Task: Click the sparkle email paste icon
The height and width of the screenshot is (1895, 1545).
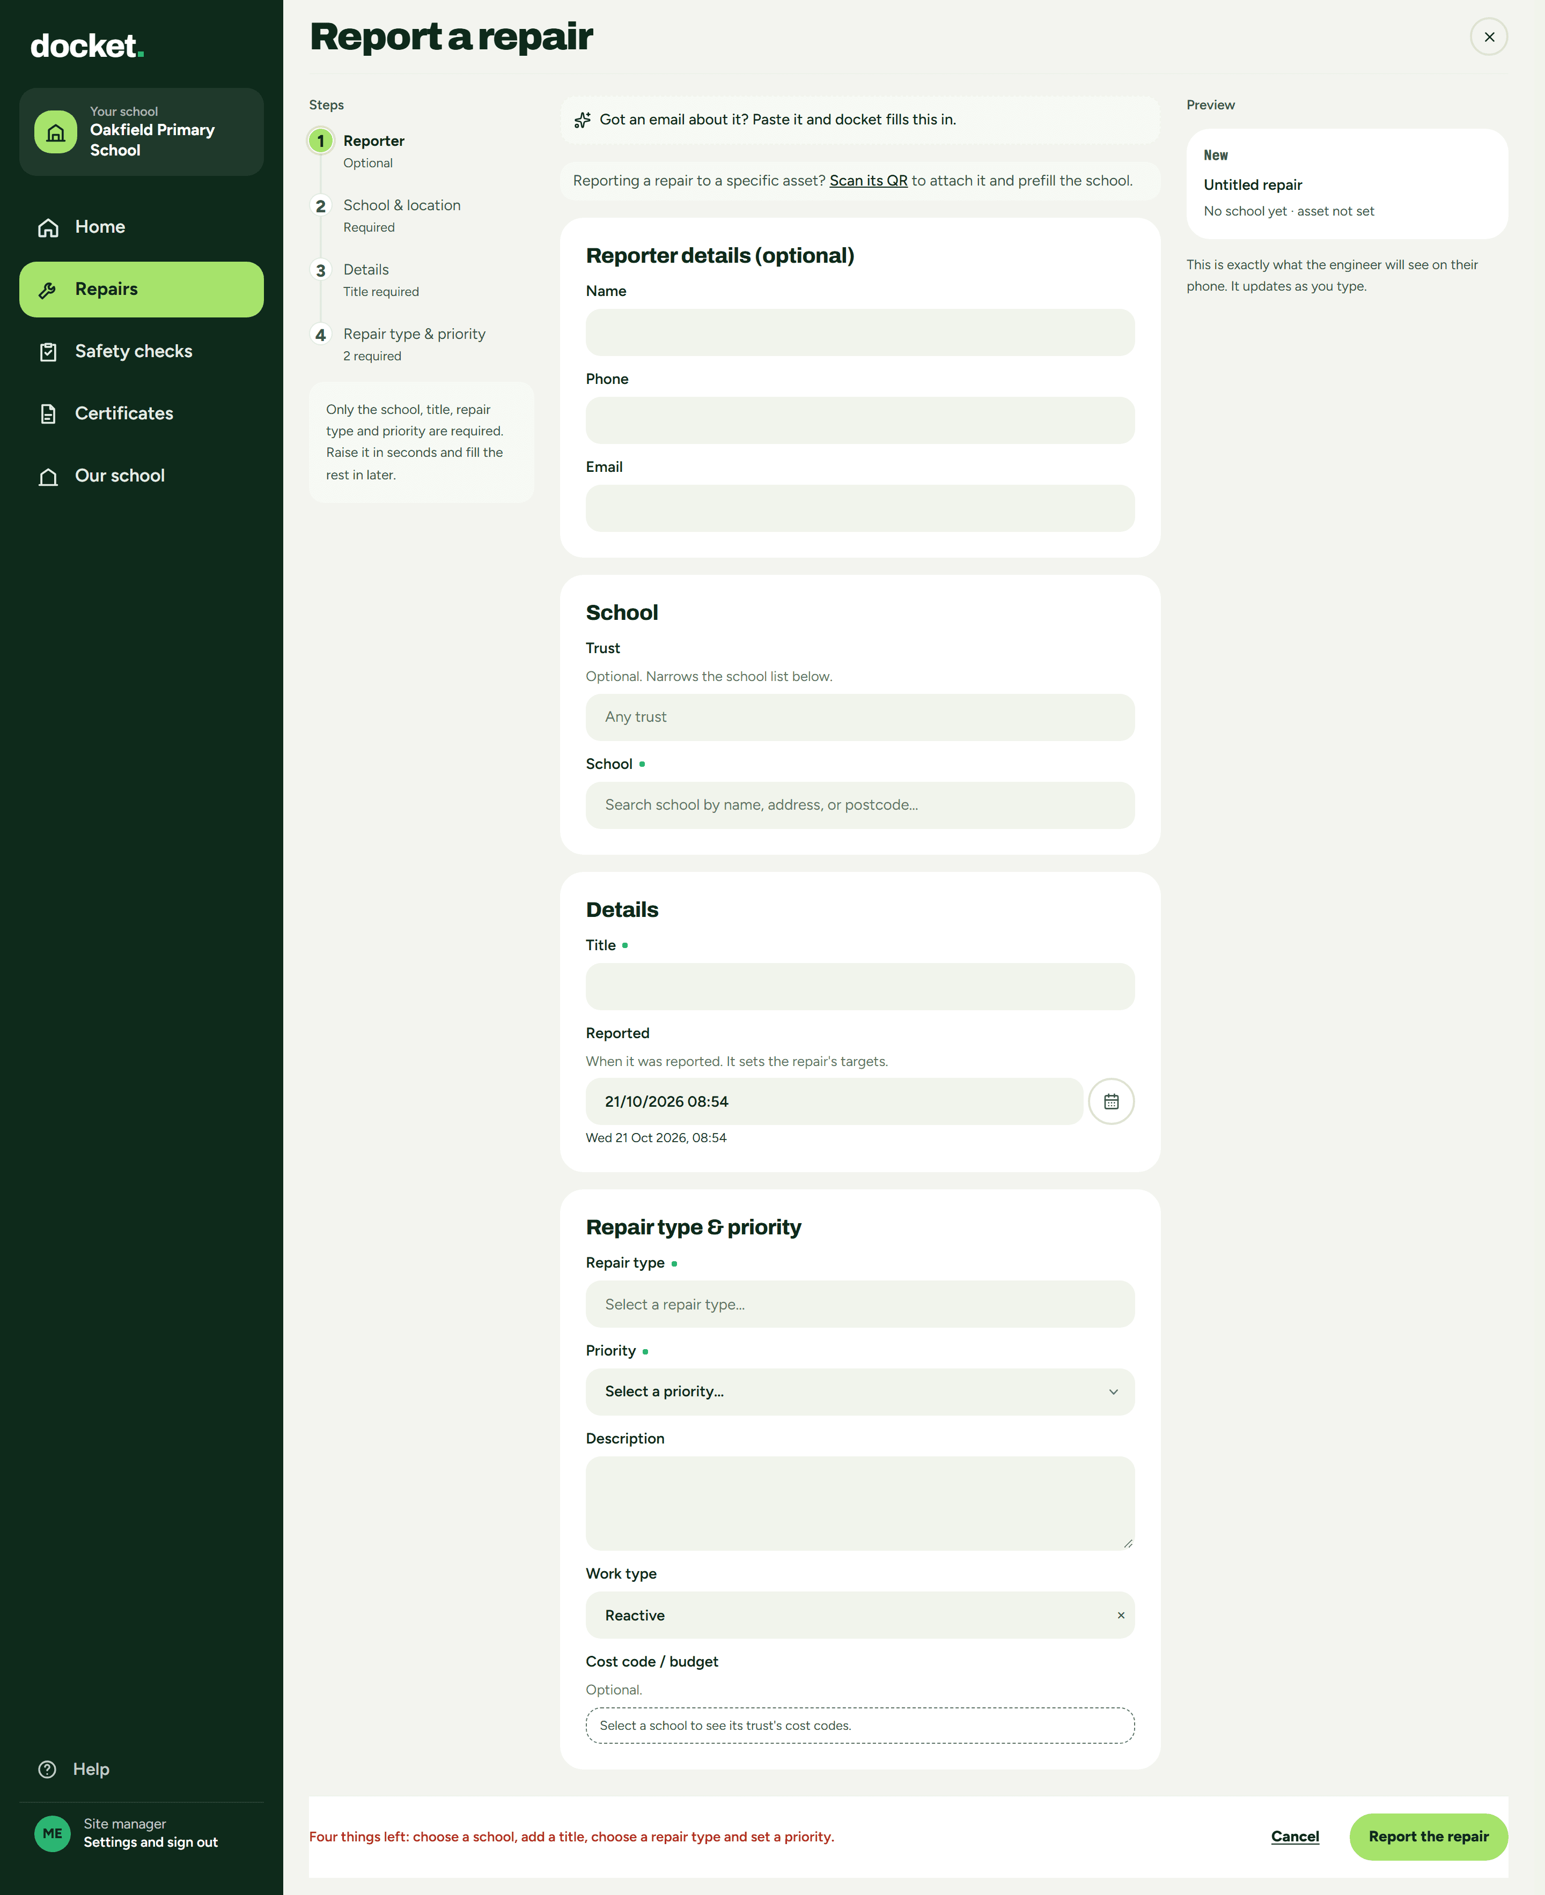Action: point(582,120)
